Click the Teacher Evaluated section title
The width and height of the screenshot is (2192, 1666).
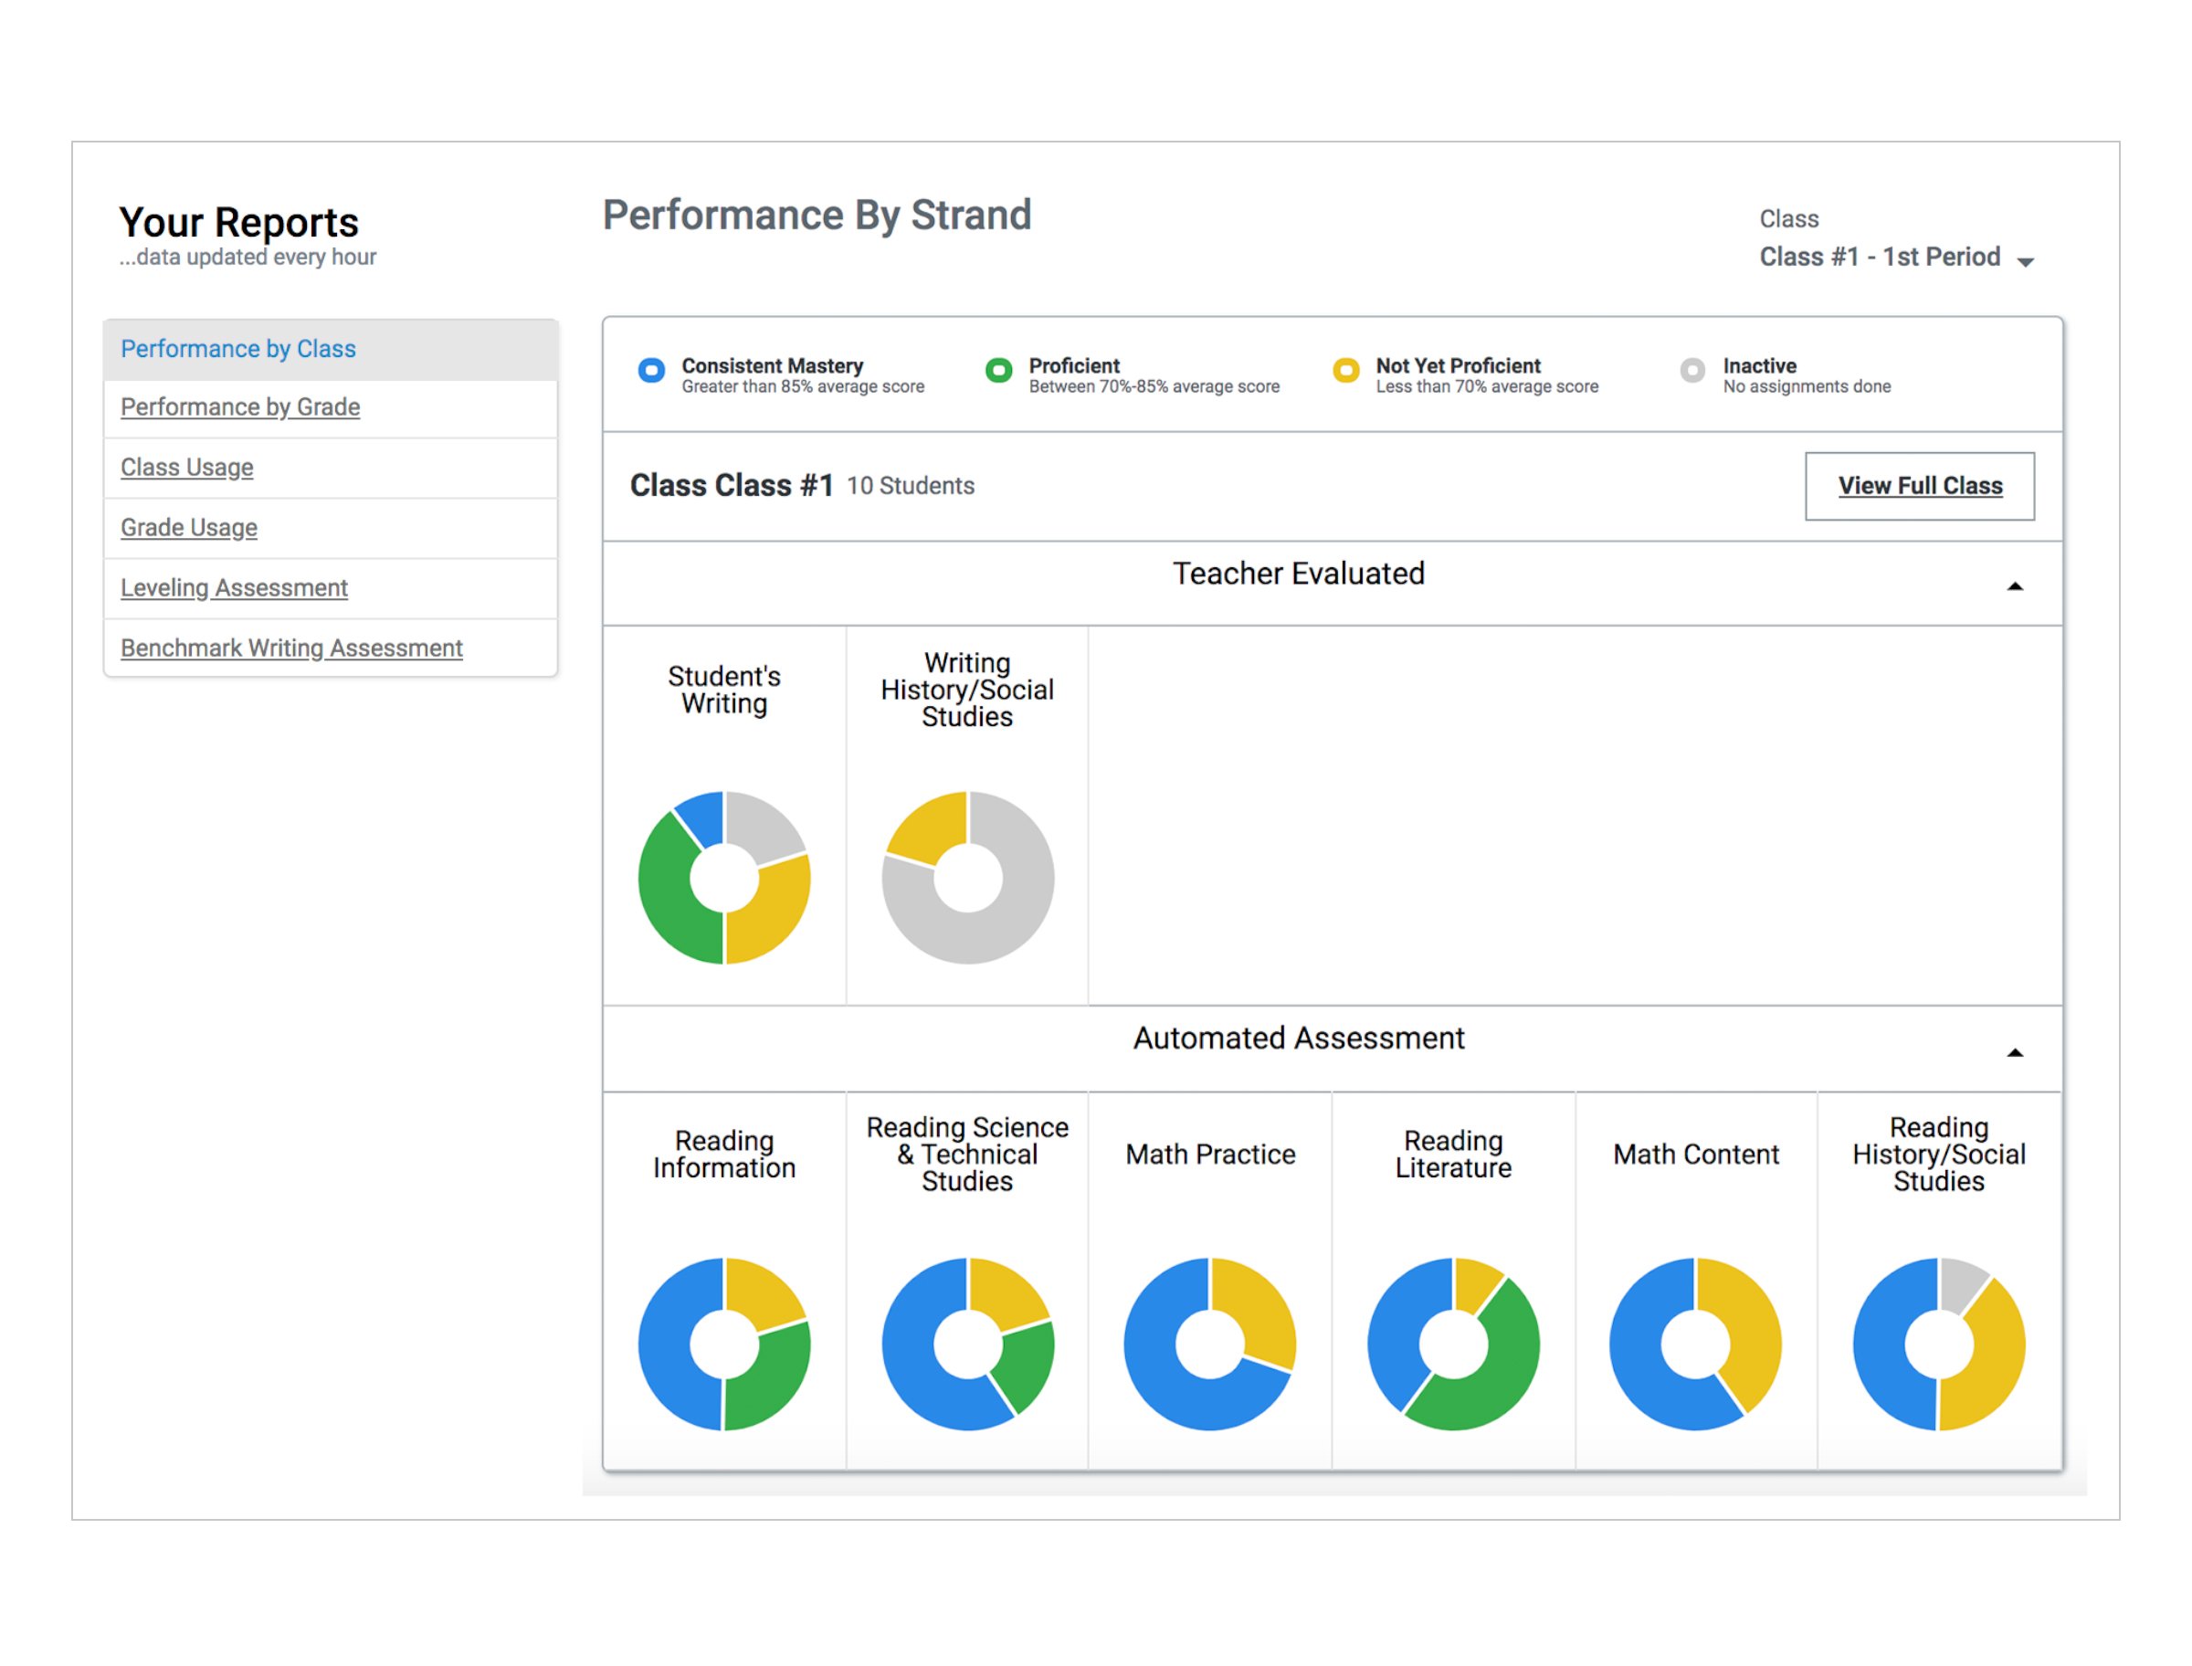point(1299,575)
